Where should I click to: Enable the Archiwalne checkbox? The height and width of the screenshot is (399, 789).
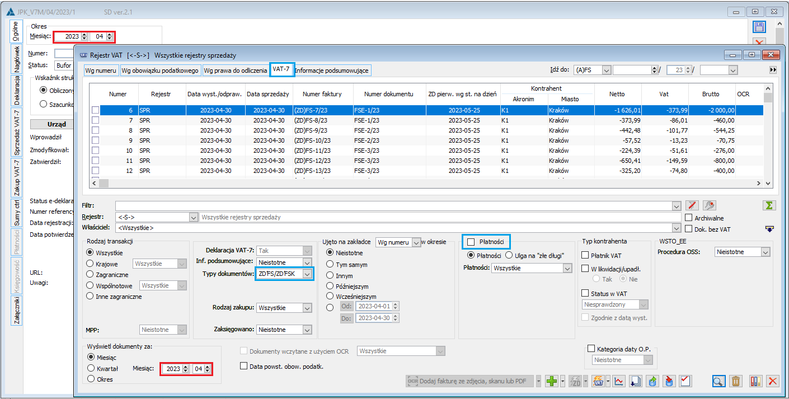689,218
